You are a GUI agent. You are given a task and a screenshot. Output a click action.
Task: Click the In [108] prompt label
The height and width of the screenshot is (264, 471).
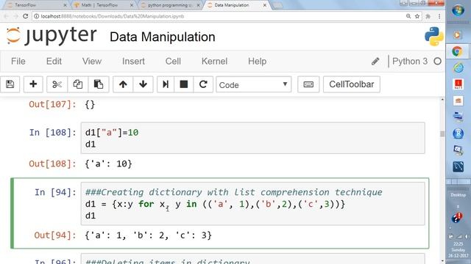pos(52,132)
